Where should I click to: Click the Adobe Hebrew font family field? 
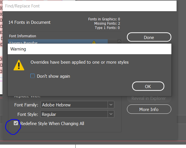(x=74, y=105)
